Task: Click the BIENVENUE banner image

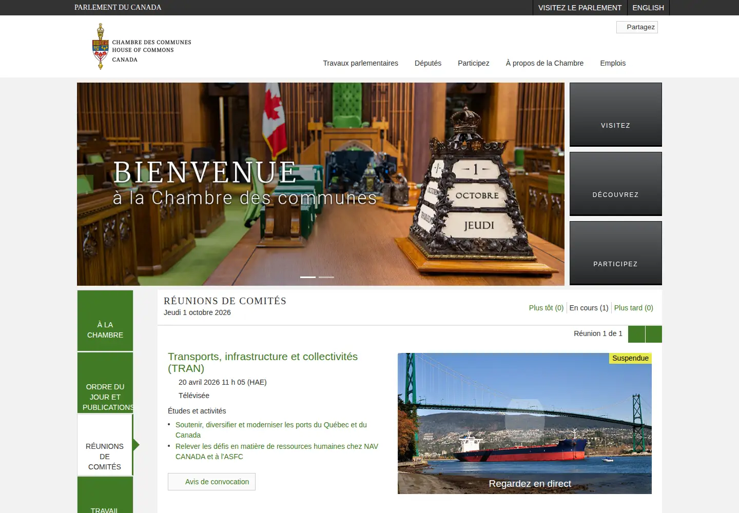Action: 321,184
